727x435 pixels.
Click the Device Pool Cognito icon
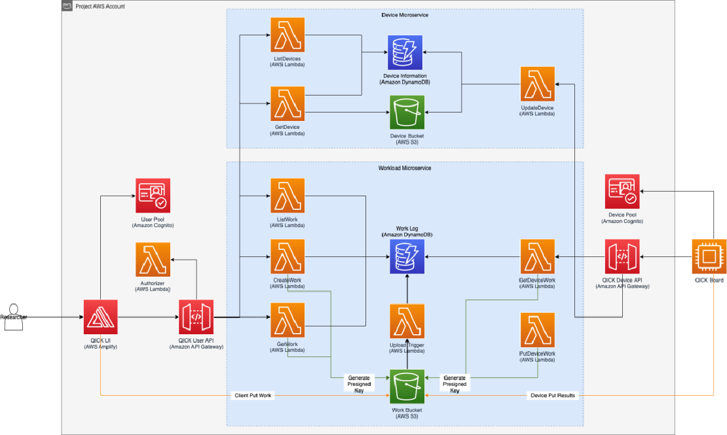[622, 191]
